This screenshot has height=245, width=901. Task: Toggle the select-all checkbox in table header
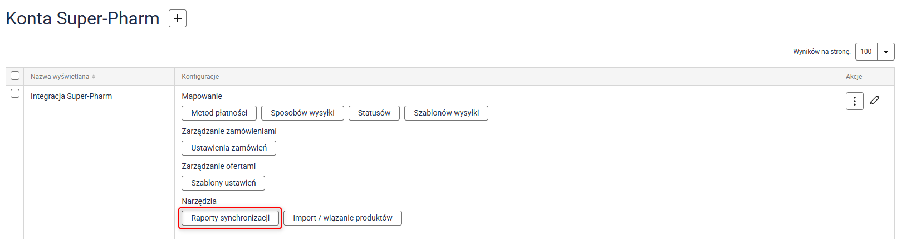click(15, 76)
